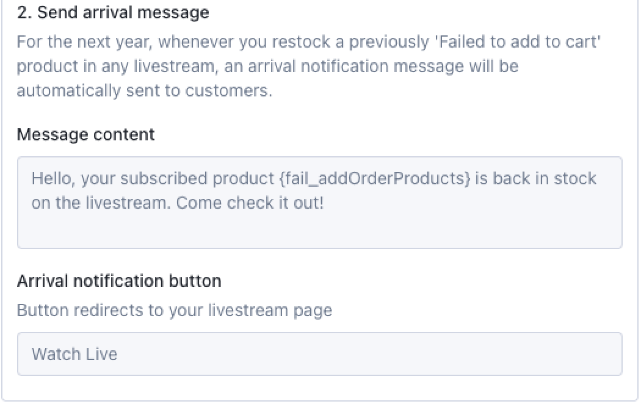The height and width of the screenshot is (404, 641).
Task: Click the 'Send arrival message' heading
Action: (x=123, y=12)
